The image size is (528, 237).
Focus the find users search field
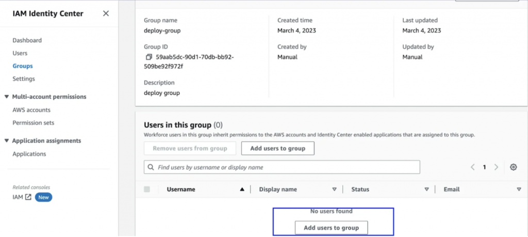(287, 167)
